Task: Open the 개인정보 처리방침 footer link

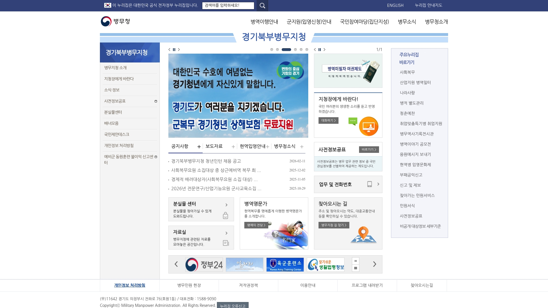Action: tap(129, 285)
